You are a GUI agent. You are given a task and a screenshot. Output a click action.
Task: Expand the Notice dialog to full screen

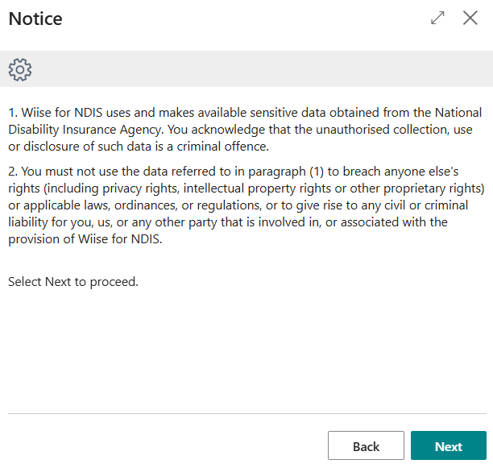point(437,18)
